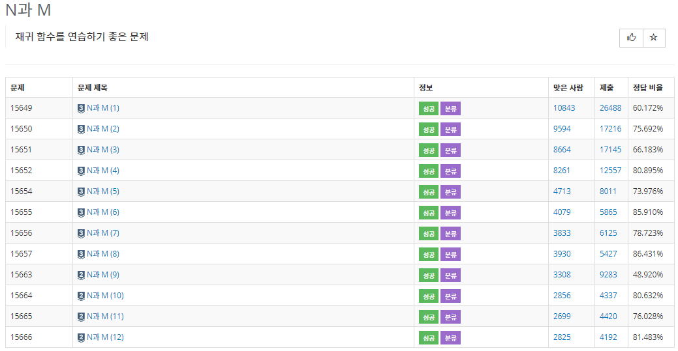Open problem N과 M (8)
Screen dimensions: 678x351
click(x=103, y=254)
